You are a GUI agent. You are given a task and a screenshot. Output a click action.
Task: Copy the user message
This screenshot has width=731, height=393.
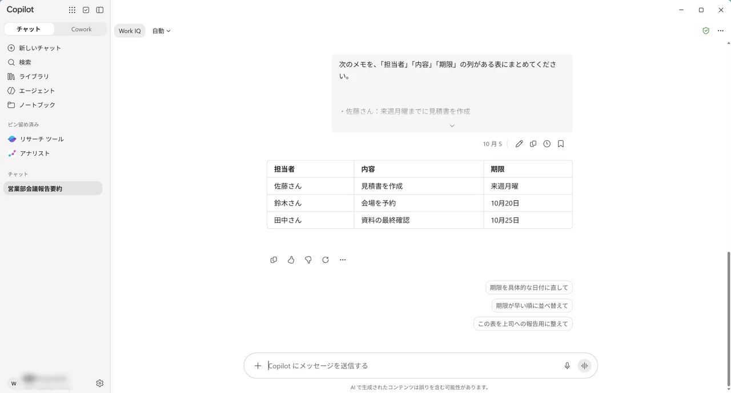point(533,144)
